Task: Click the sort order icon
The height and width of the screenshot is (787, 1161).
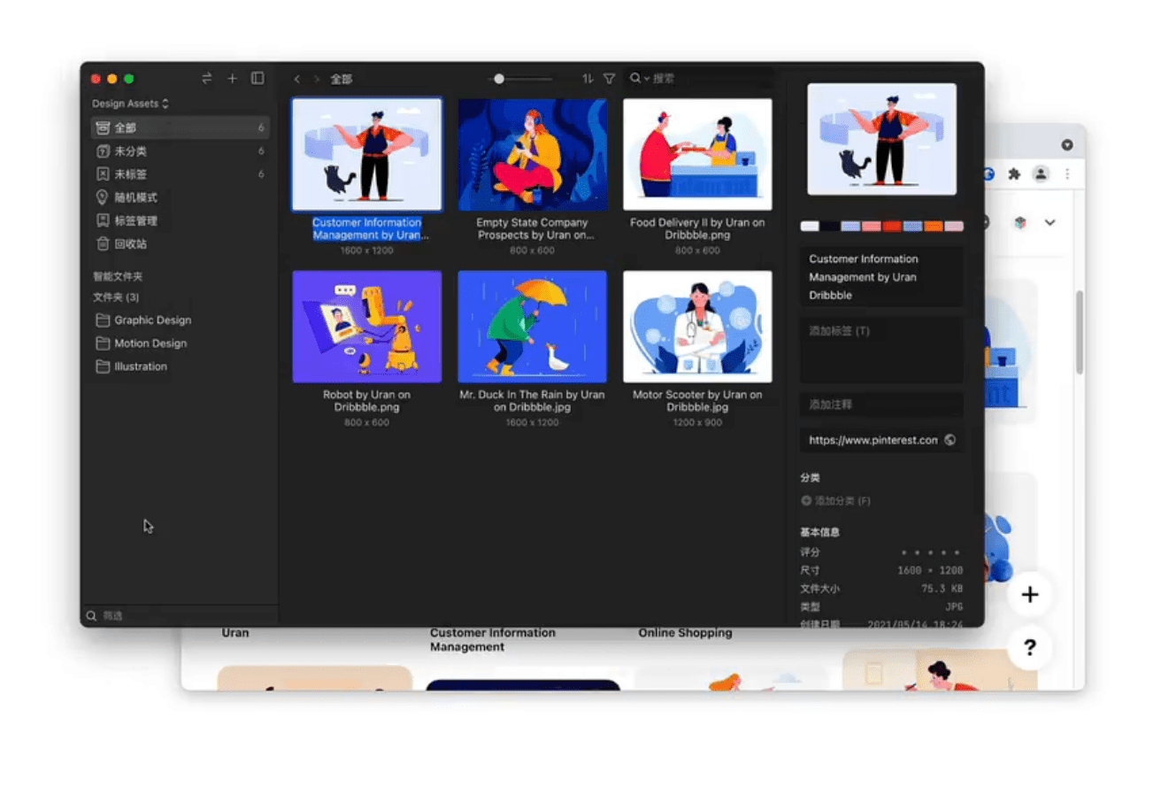Action: click(x=587, y=79)
